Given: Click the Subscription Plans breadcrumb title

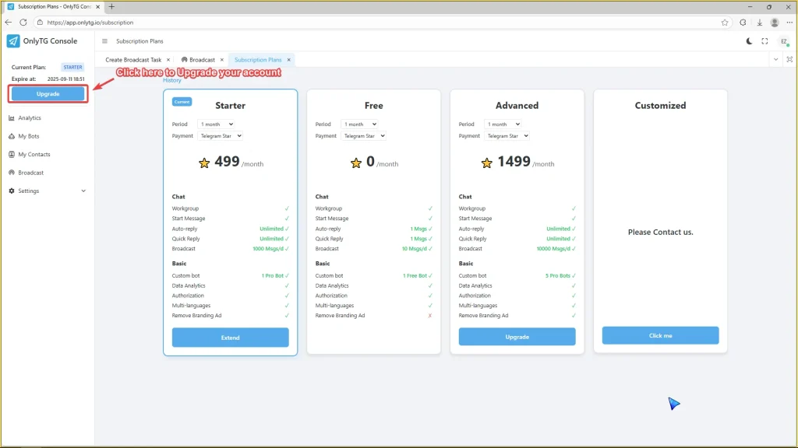Looking at the screenshot, I should tap(139, 41).
